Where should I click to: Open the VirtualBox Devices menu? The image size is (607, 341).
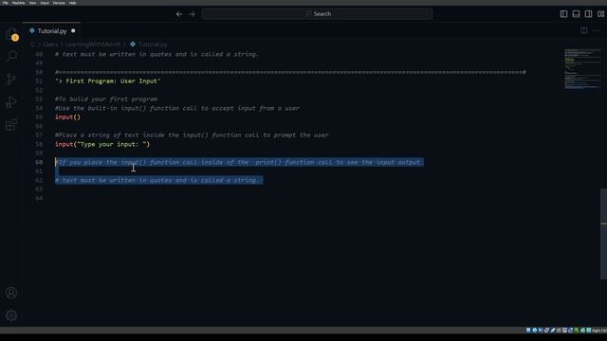pos(59,3)
